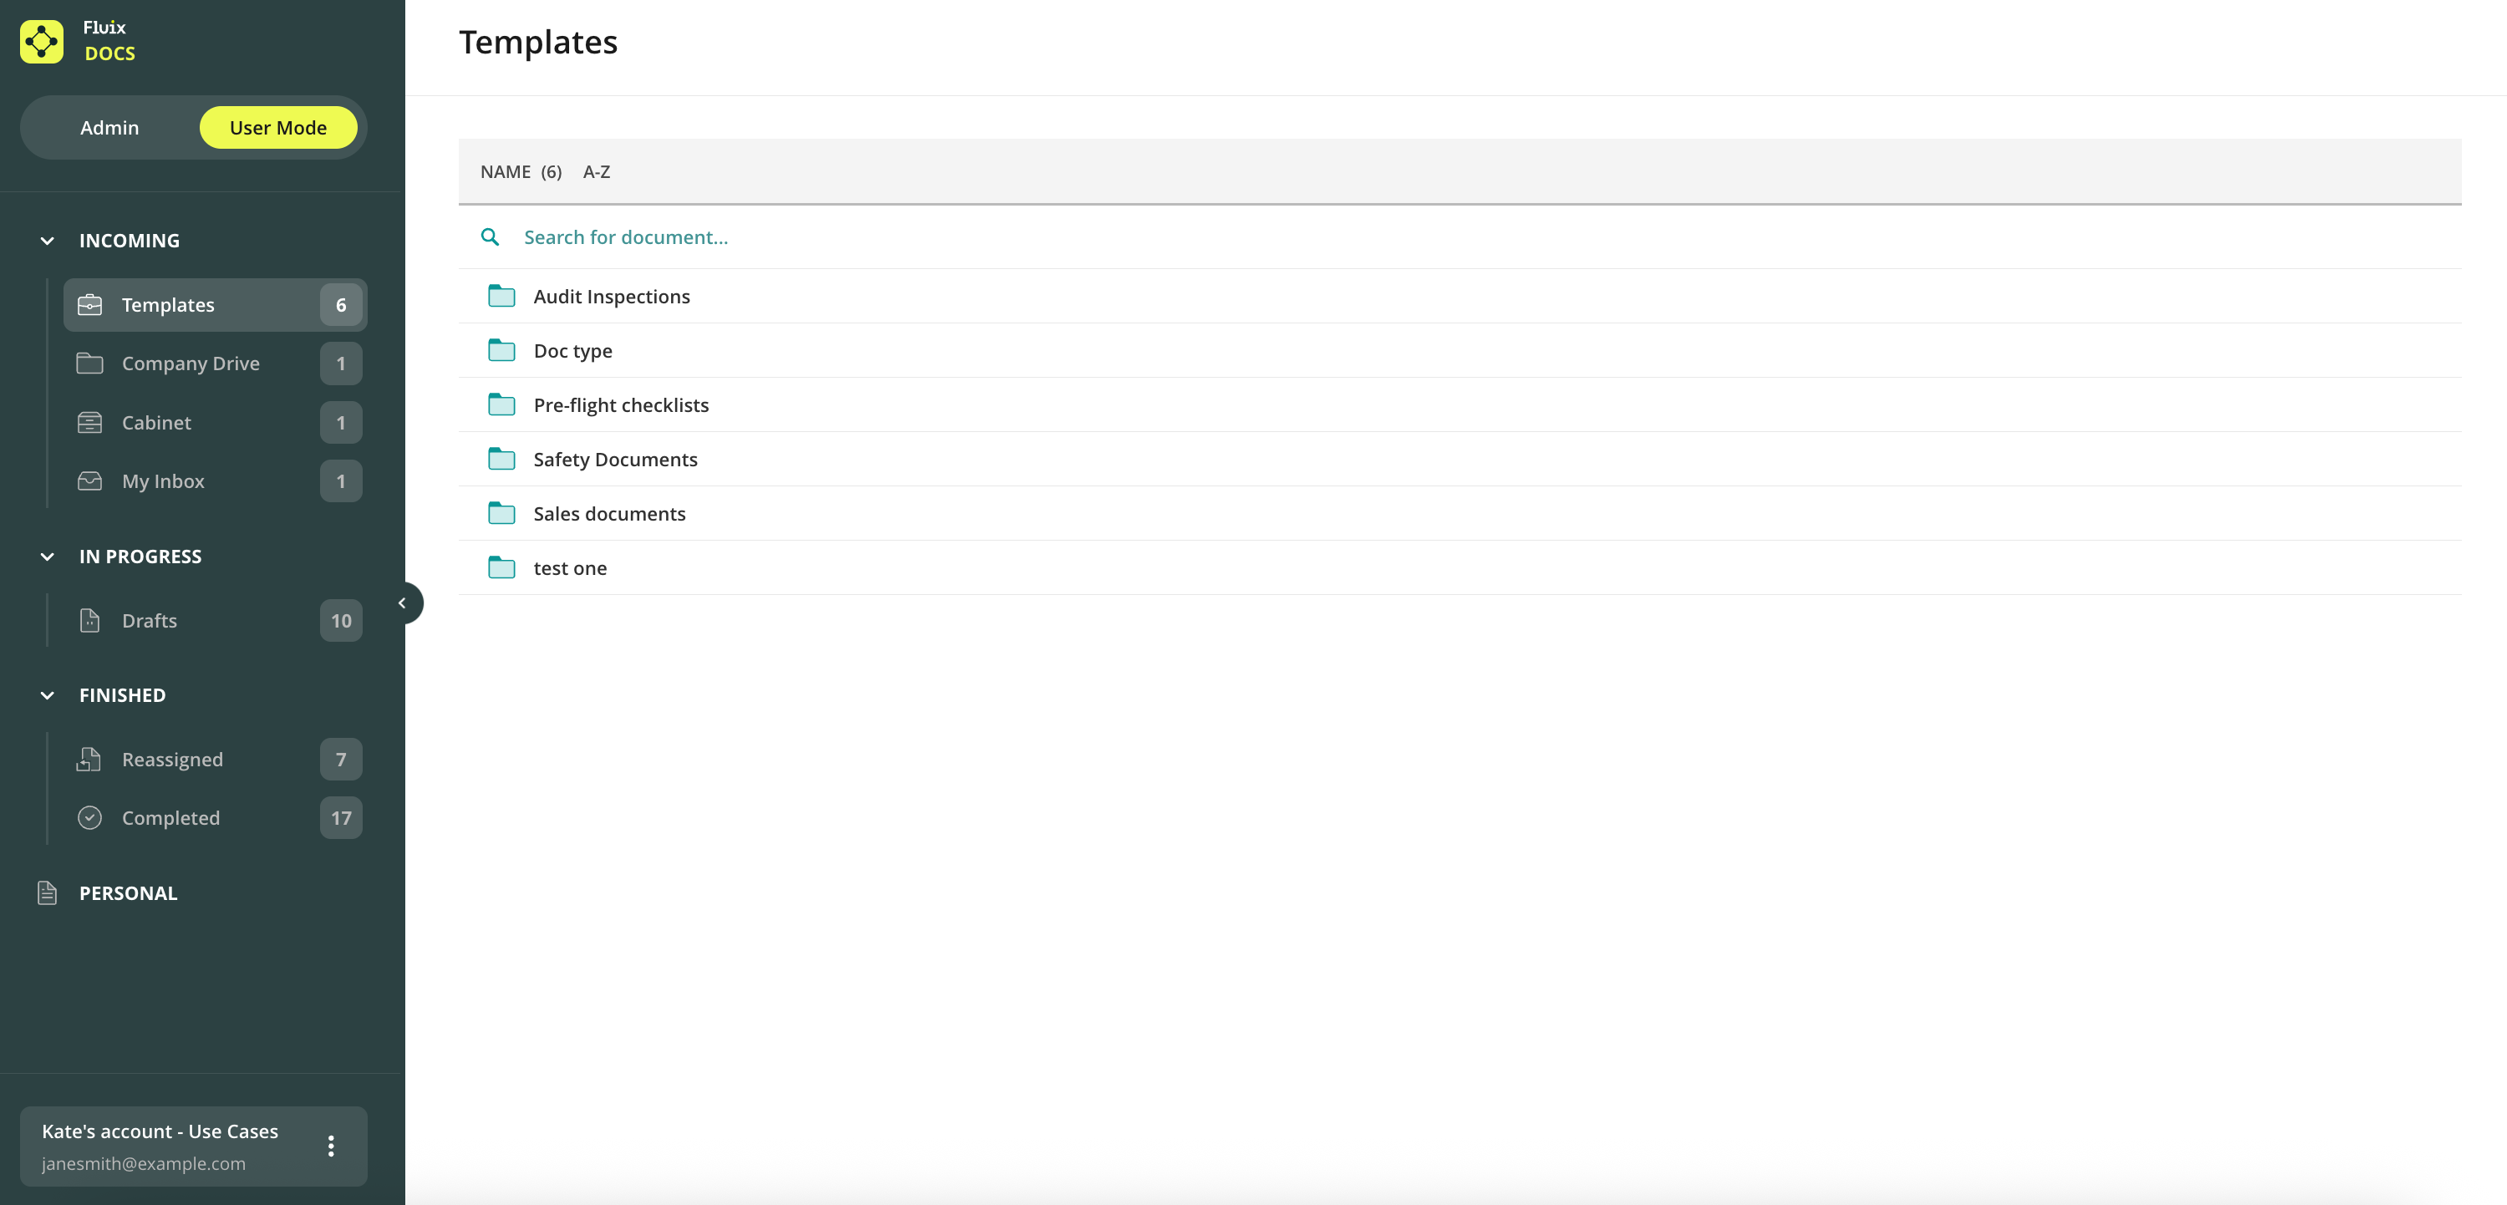Image resolution: width=2507 pixels, height=1205 pixels.
Task: Click the search magnifier icon
Action: [491, 236]
